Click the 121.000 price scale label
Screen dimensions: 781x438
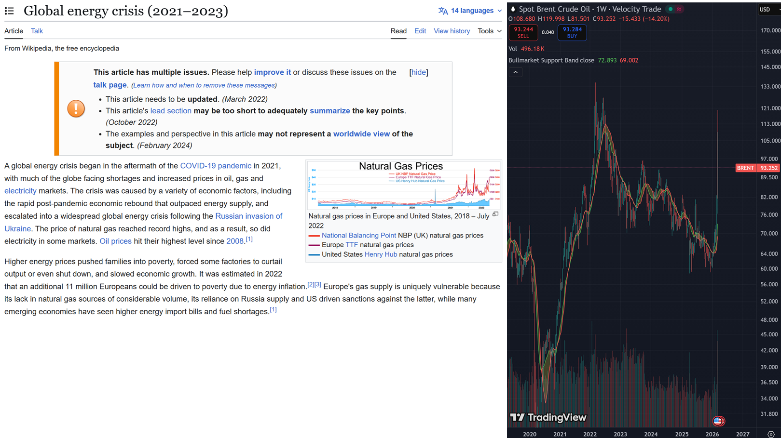(x=770, y=108)
